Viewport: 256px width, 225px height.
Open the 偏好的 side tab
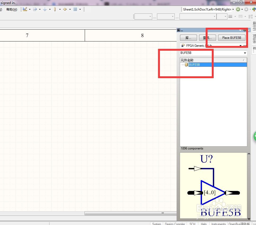pyautogui.click(x=254, y=26)
